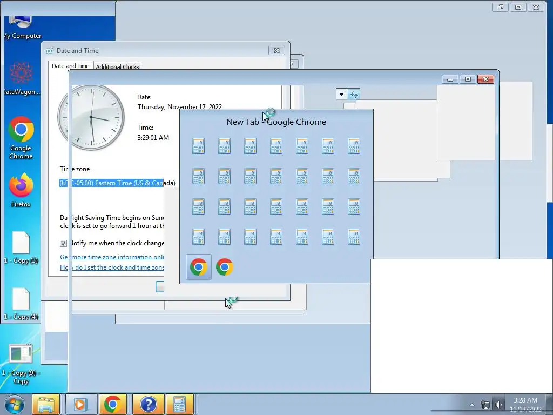Open the volume speaker icon in the tray
Viewport: 553px width, 415px height.
(x=498, y=405)
